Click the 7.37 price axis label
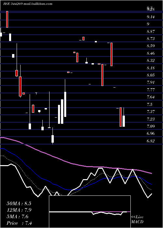 (151, 112)
